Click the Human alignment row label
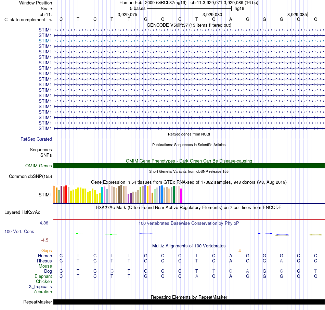The height and width of the screenshot is (310, 325). tap(45, 256)
